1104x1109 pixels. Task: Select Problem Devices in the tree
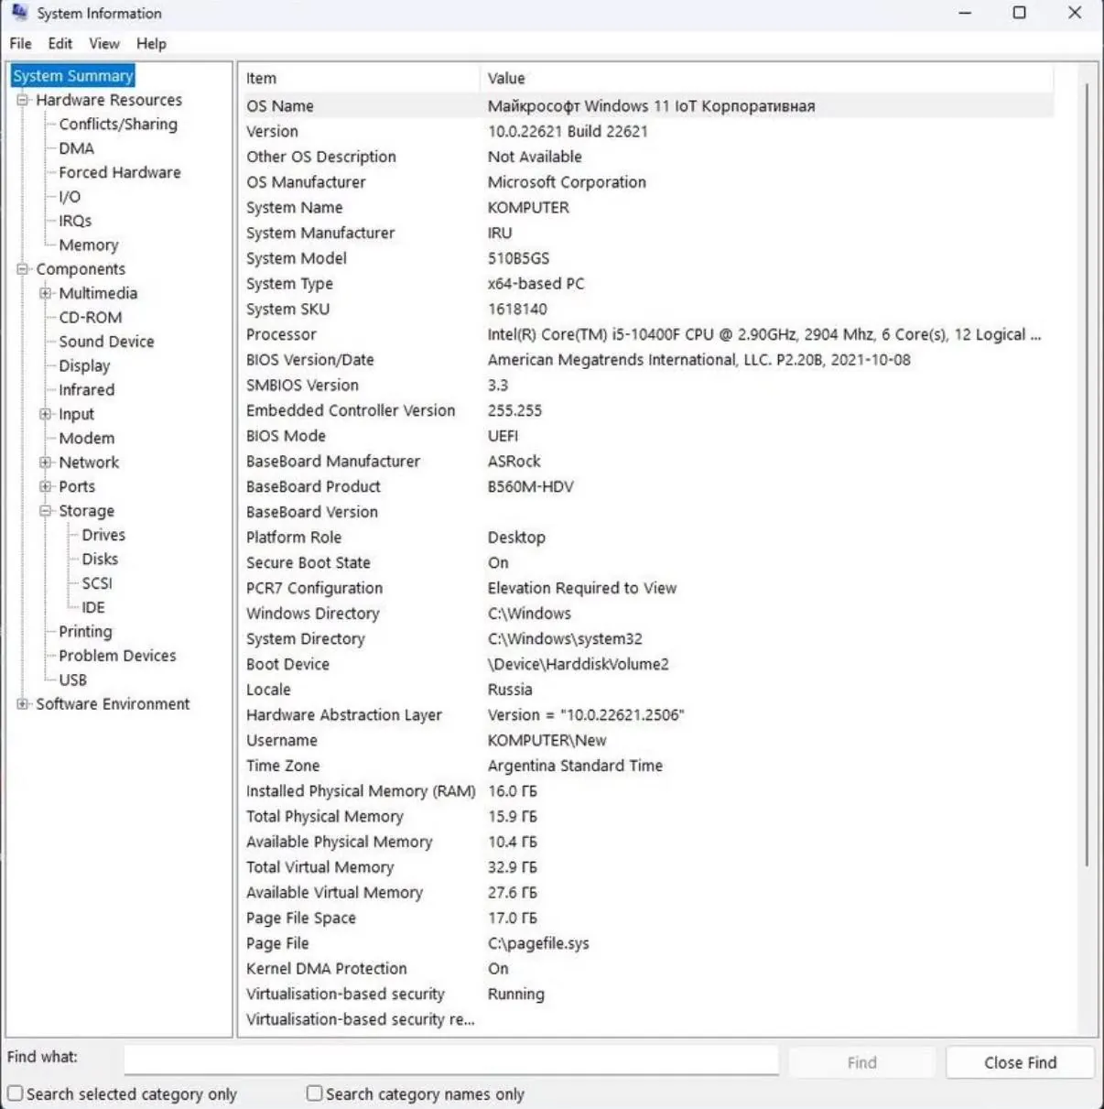click(117, 656)
